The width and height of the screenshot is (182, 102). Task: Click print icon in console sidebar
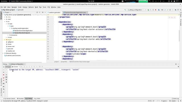[6, 80]
